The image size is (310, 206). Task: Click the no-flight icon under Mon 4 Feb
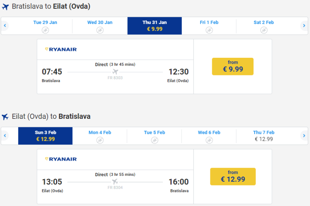(x=100, y=140)
